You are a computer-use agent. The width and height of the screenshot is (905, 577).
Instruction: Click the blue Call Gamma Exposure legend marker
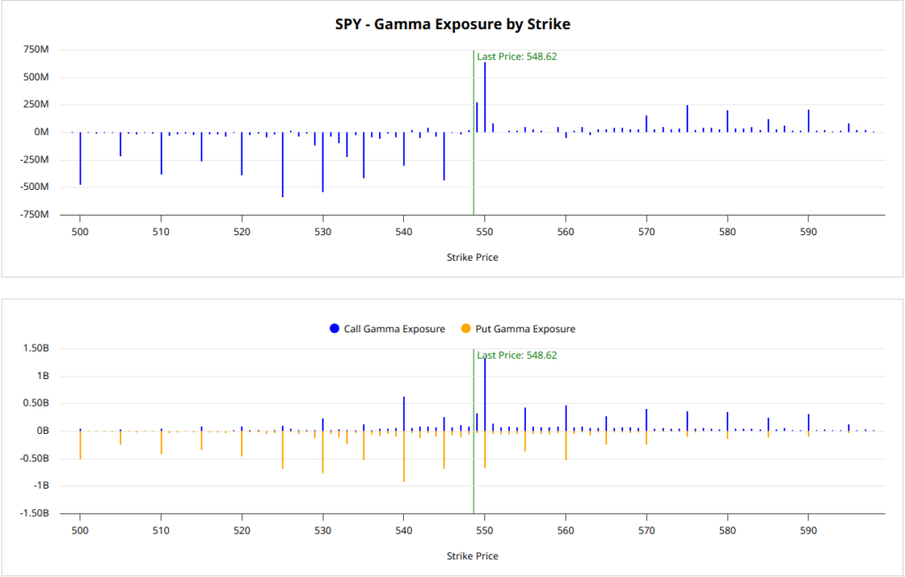[x=334, y=329]
